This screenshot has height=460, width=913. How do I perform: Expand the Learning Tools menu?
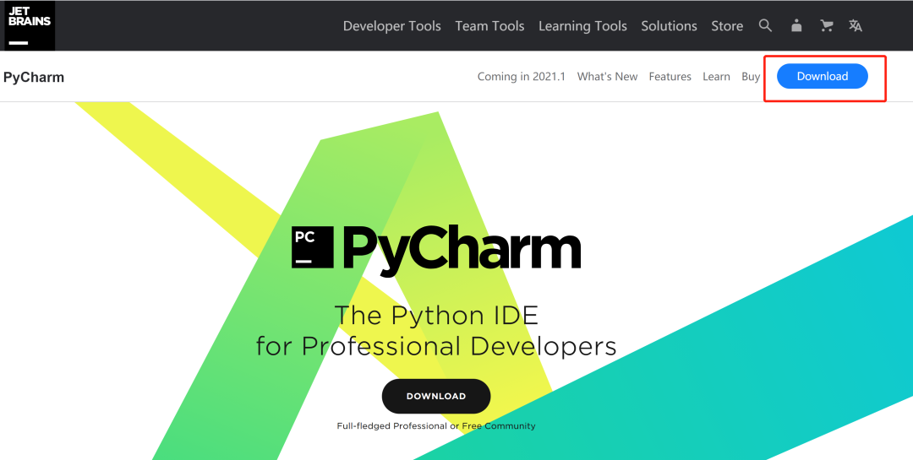[582, 26]
